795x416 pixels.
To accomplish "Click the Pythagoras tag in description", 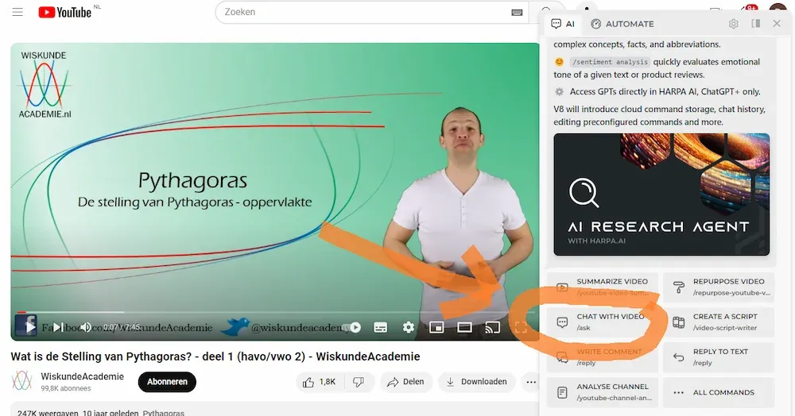I will pyautogui.click(x=163, y=413).
